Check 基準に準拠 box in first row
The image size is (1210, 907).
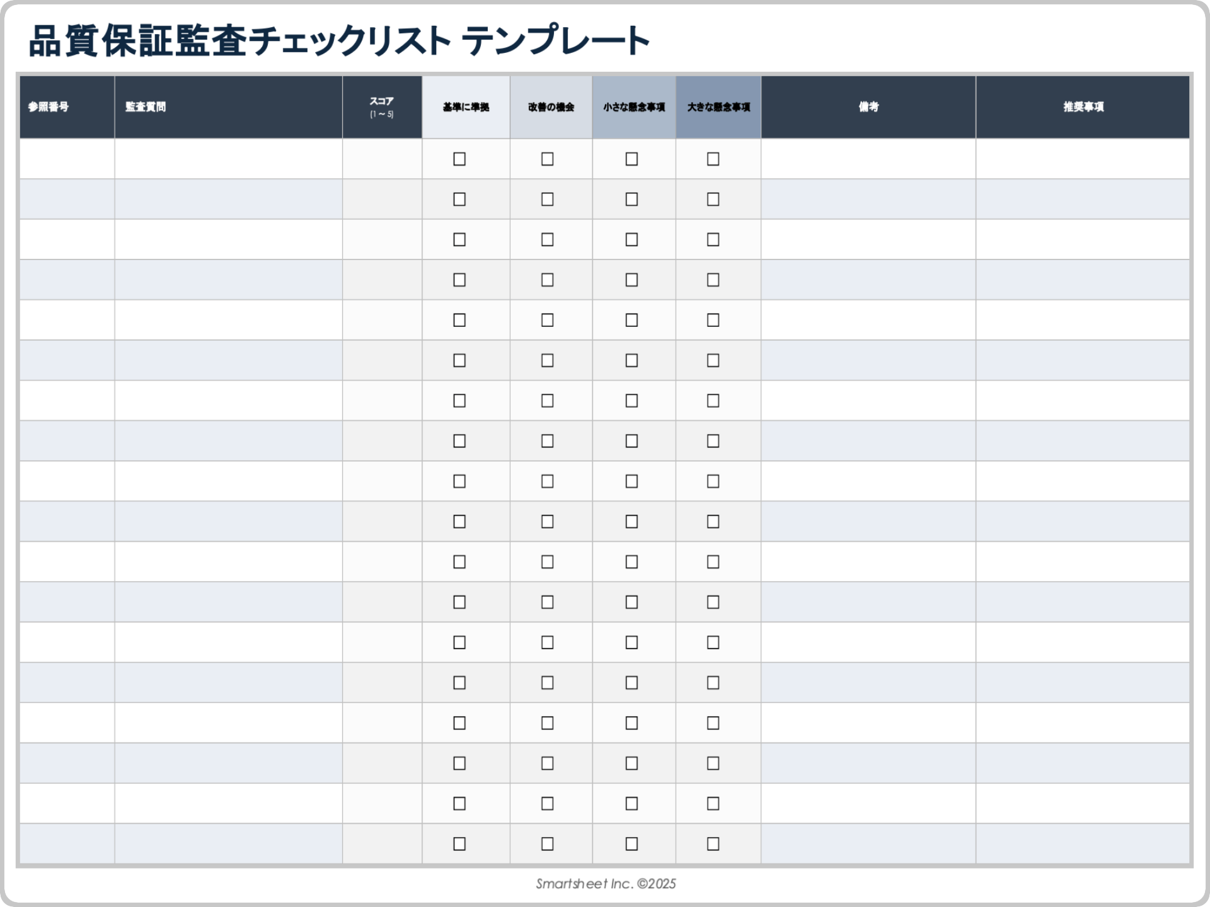click(459, 159)
